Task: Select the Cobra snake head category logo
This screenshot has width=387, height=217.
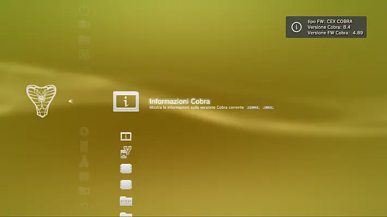Action: click(41, 101)
